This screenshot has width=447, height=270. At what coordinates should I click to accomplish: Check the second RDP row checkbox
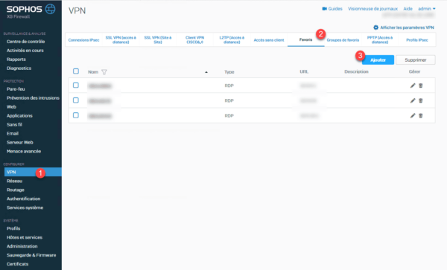(x=76, y=100)
